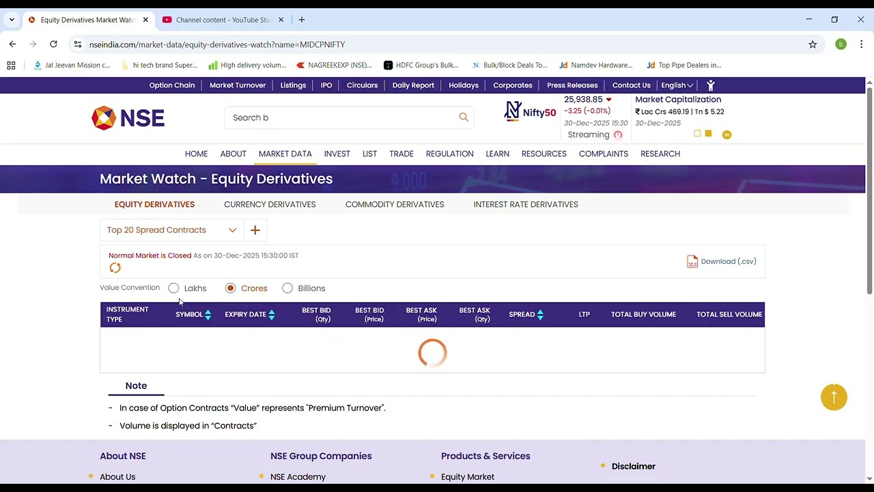This screenshot has width=874, height=492.
Task: Open the English language dropdown
Action: coord(677,85)
